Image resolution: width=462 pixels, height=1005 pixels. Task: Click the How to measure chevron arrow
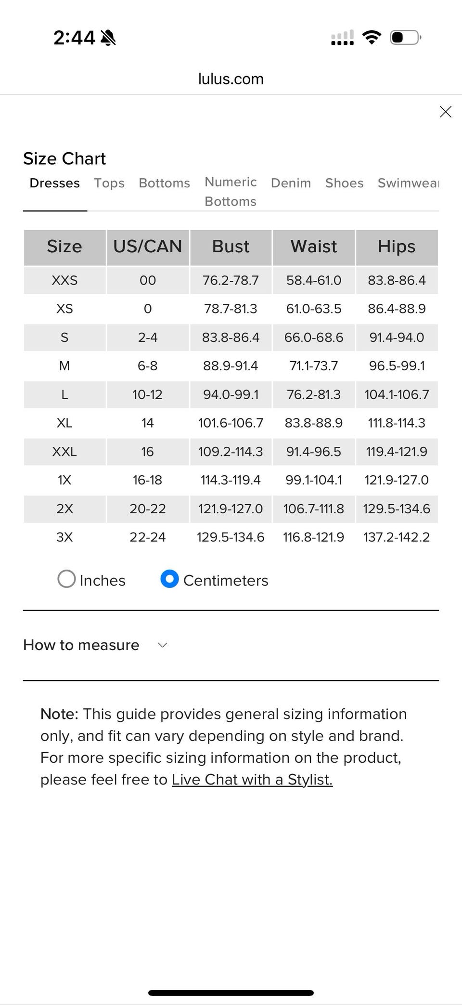click(x=163, y=645)
